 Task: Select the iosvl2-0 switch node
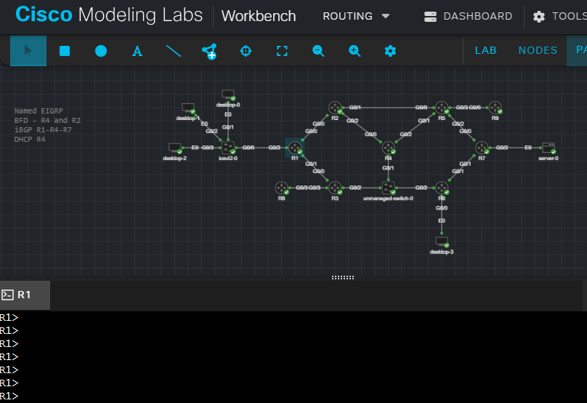[228, 148]
